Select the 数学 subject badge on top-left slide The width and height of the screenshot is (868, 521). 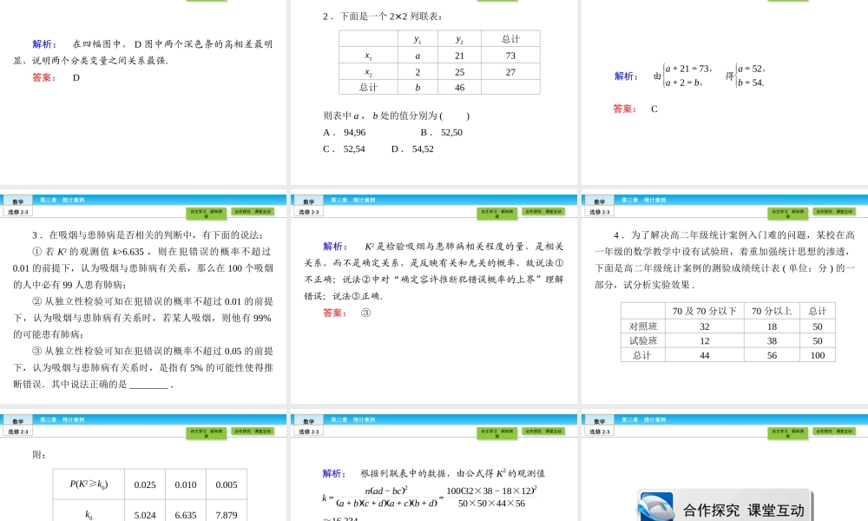pyautogui.click(x=17, y=201)
